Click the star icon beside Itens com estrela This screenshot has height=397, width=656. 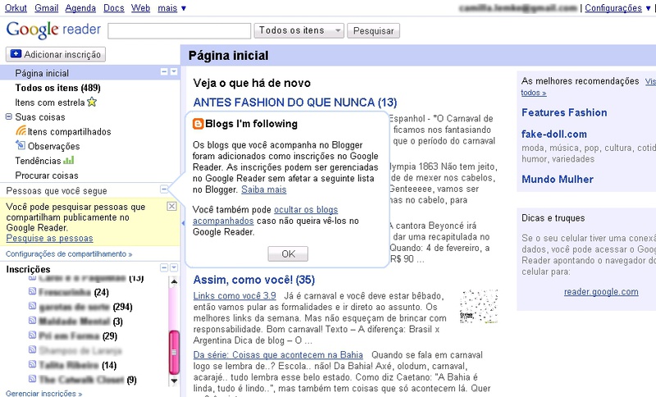pyautogui.click(x=92, y=102)
